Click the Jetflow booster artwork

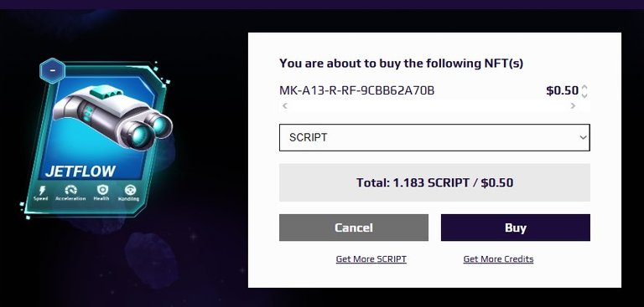pyautogui.click(x=112, y=116)
